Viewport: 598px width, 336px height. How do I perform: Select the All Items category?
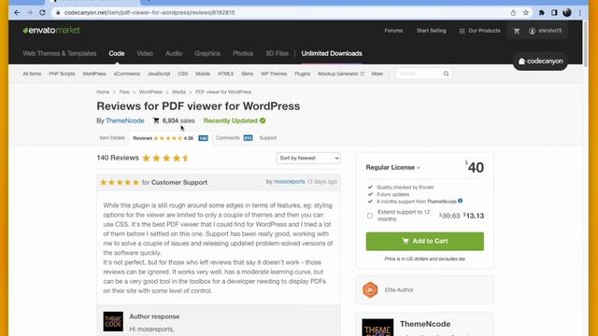(32, 74)
